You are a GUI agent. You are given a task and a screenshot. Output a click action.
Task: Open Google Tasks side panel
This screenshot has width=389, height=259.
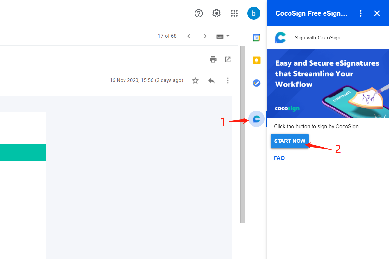click(x=256, y=83)
